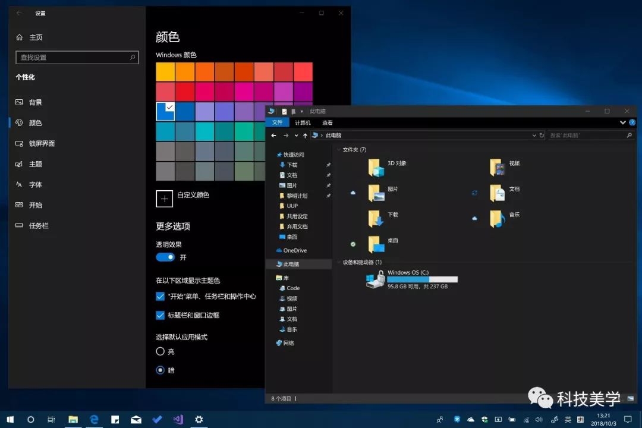Image resolution: width=642 pixels, height=428 pixels.
Task: Switch to the 查看 ribbon tab
Action: [x=328, y=122]
